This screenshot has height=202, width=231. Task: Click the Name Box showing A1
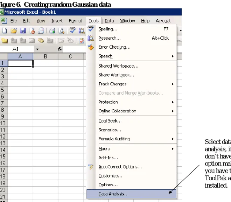(17, 49)
